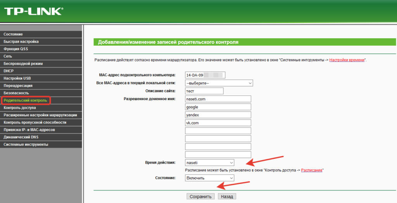Click the MAC-адрес input field

tap(205, 75)
